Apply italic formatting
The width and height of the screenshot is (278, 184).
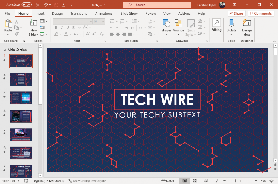62,27
